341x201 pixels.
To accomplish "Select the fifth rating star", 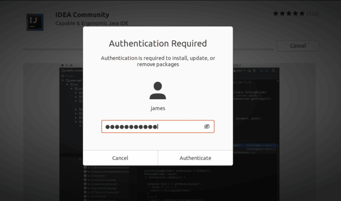I will click(302, 14).
